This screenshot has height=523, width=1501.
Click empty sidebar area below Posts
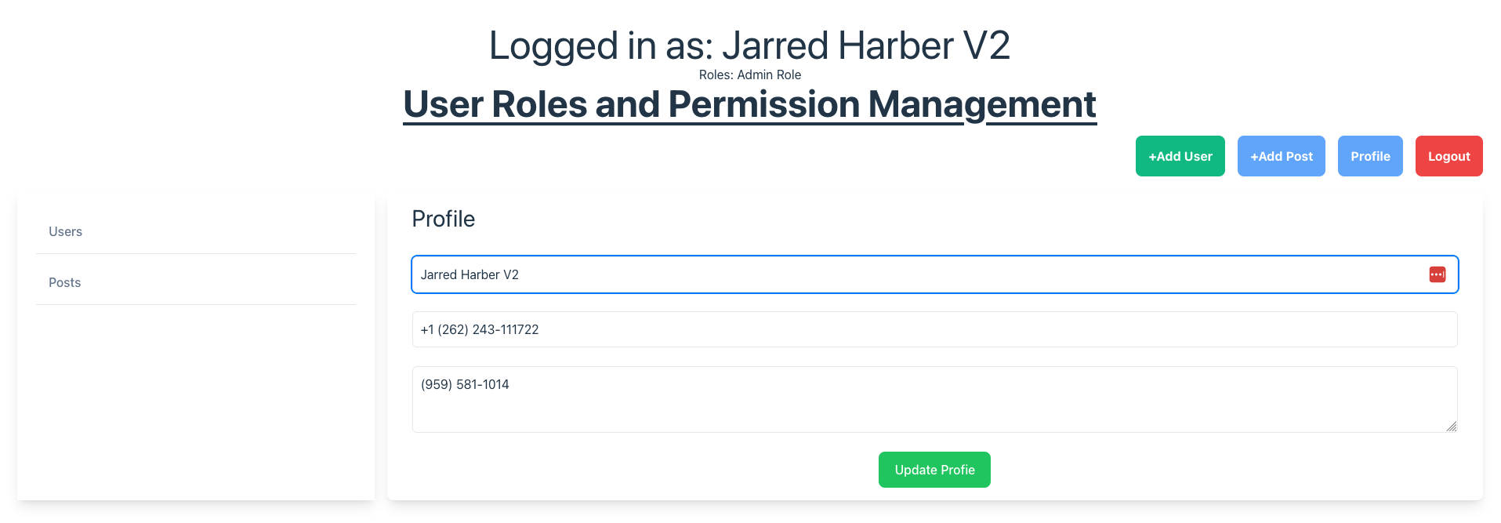point(196,400)
